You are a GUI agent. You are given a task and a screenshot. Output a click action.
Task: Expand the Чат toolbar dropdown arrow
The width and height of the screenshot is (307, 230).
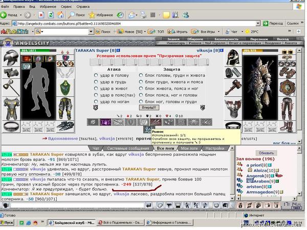tap(242, 32)
